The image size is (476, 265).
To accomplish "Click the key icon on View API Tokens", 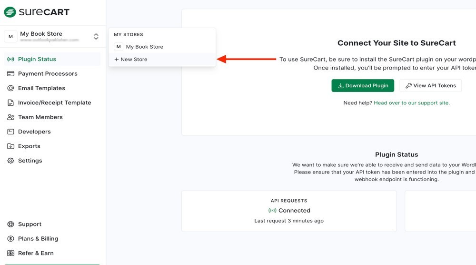I will point(408,86).
